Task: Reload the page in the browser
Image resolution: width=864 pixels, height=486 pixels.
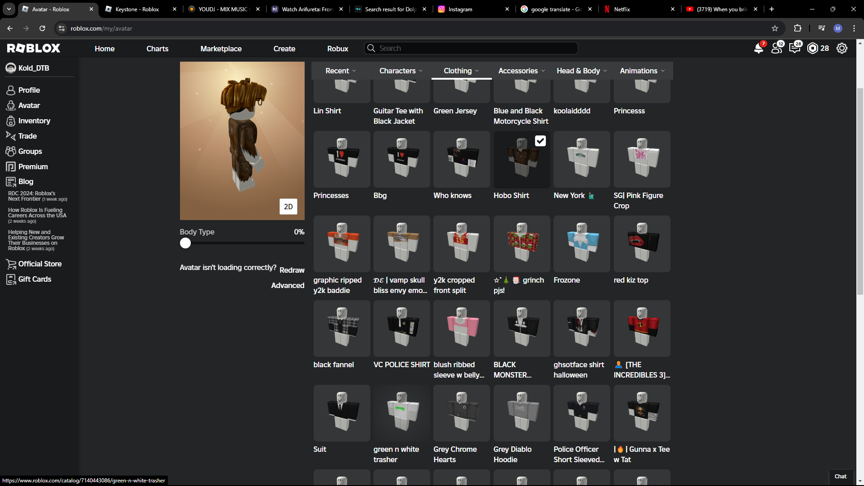Action: tap(42, 28)
